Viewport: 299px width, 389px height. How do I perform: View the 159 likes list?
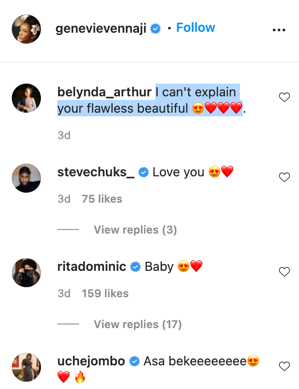105,294
